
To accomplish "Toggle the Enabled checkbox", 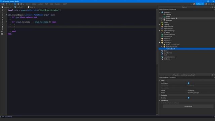I will (188, 98).
